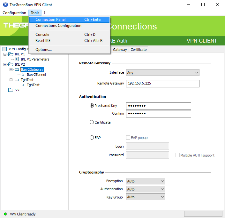The height and width of the screenshot is (218, 225).
Task: Open Options... from Tools menu
Action: point(70,50)
